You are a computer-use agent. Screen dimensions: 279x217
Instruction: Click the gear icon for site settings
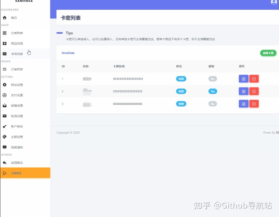click(5, 85)
